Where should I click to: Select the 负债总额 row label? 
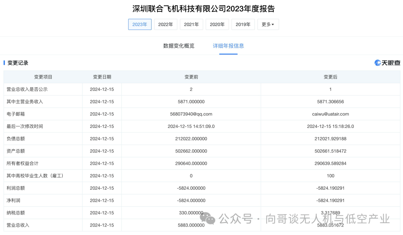[x=16, y=139]
